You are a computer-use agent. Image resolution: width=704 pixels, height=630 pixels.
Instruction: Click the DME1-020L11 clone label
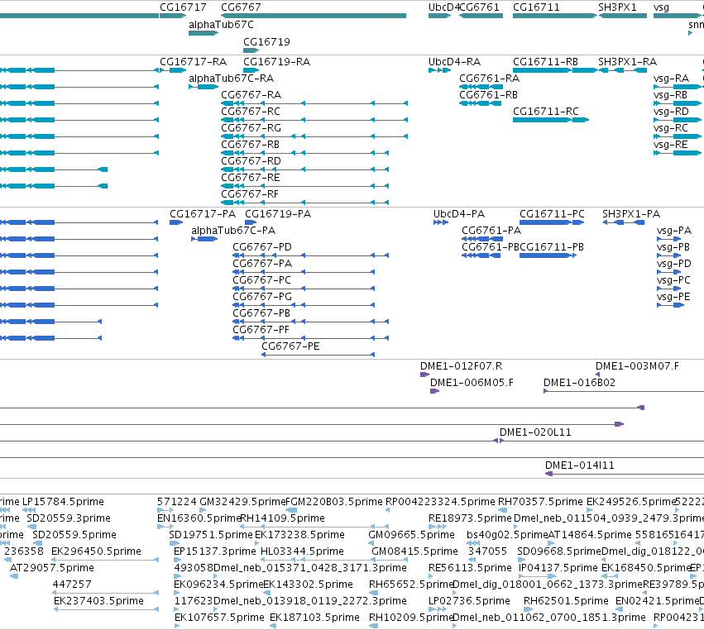535,432
